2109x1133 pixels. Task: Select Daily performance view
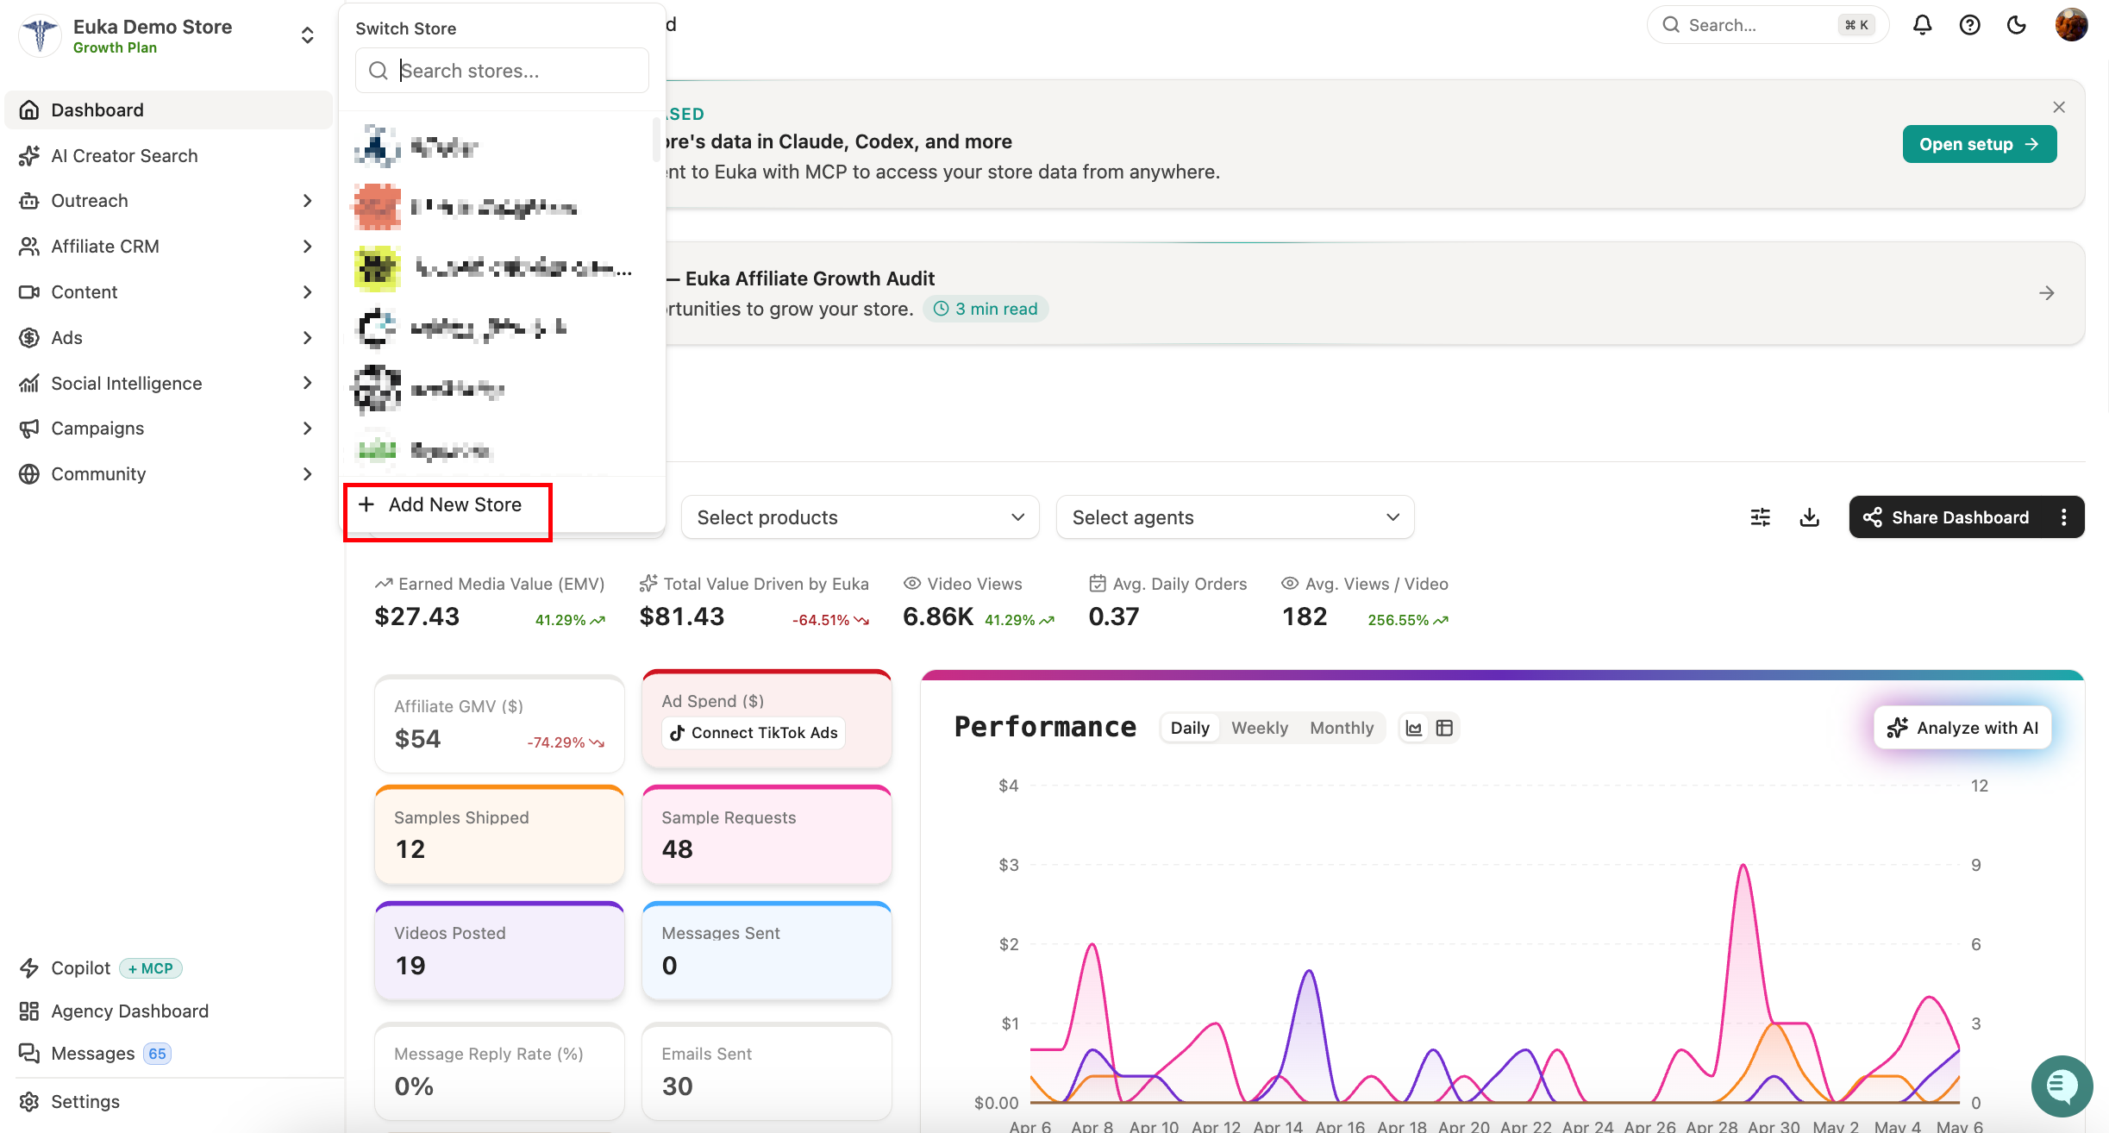tap(1190, 729)
